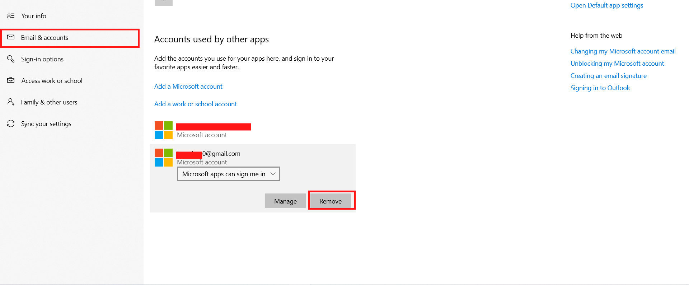Open the 'Microsoft apps can sign me in' dropdown

[x=228, y=174]
